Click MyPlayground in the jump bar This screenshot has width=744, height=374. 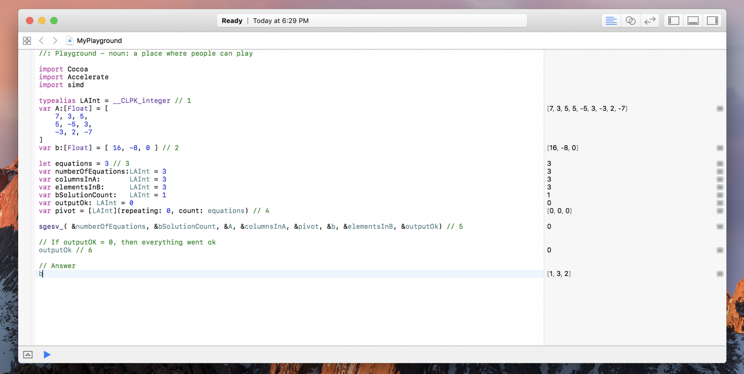pos(99,41)
